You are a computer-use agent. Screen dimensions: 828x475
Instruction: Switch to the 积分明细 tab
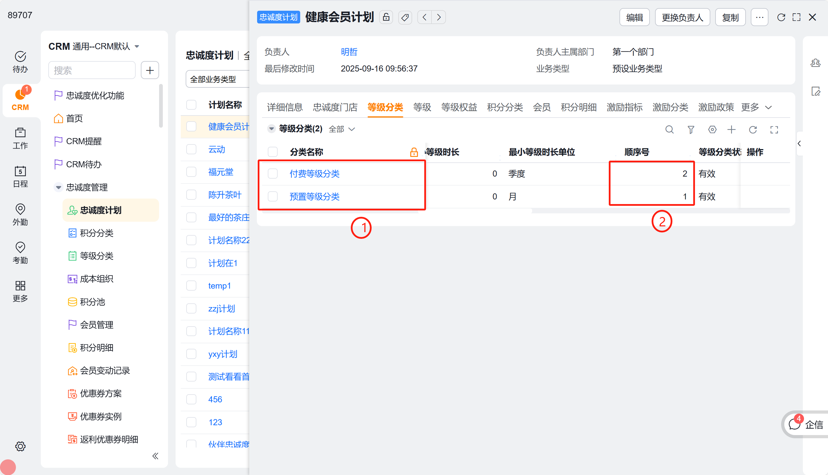point(578,107)
